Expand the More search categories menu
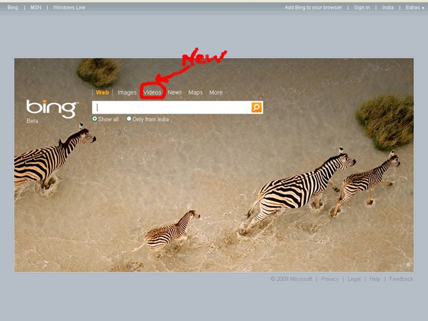Image resolution: width=428 pixels, height=321 pixels. click(x=216, y=92)
